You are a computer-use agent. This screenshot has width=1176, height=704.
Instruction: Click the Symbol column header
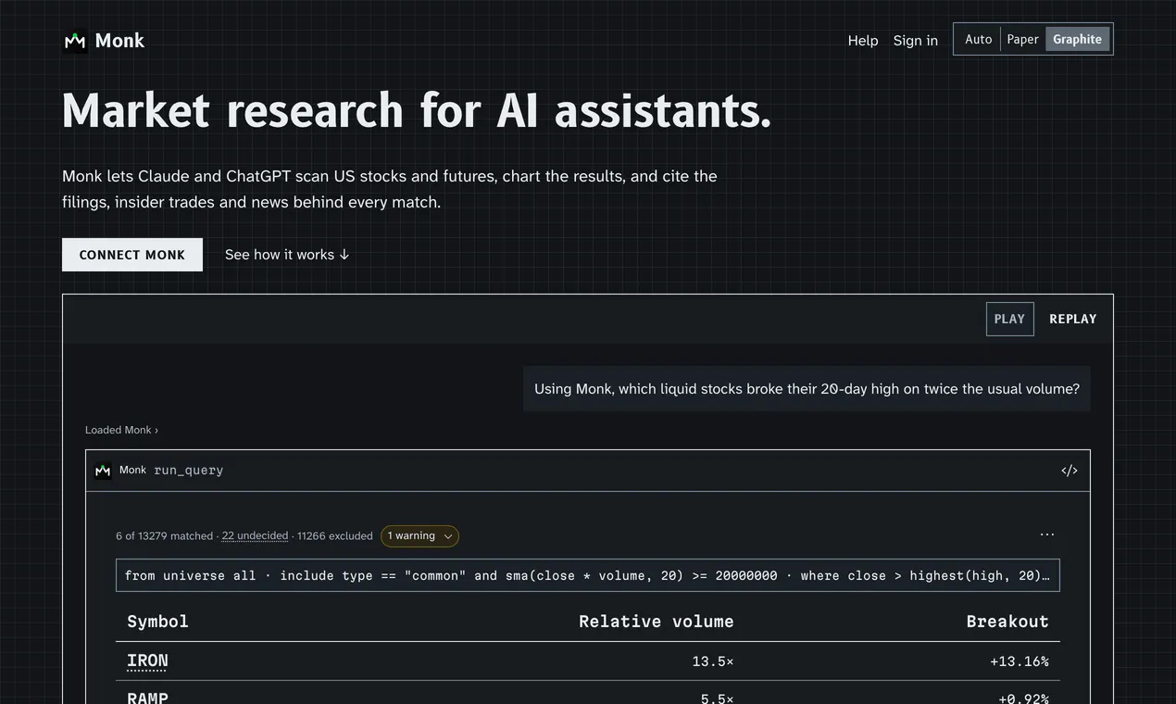pos(157,622)
